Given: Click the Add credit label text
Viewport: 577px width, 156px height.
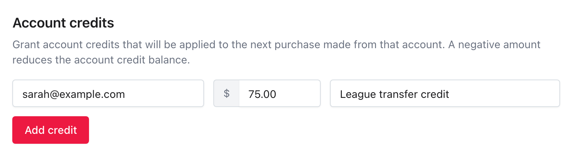Looking at the screenshot, I should click(x=51, y=130).
